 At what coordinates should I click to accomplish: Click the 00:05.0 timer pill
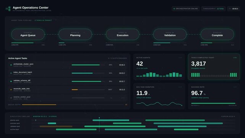coord(234,8)
